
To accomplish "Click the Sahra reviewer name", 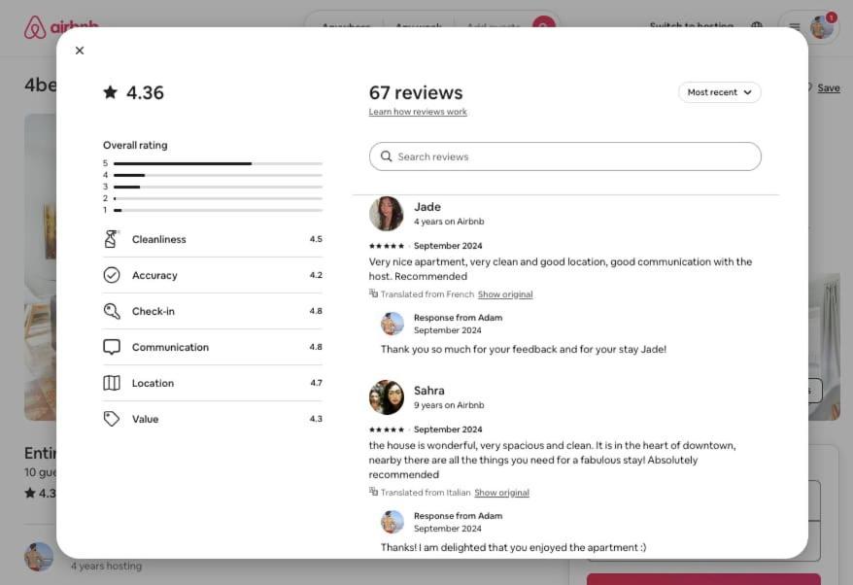I will (428, 391).
